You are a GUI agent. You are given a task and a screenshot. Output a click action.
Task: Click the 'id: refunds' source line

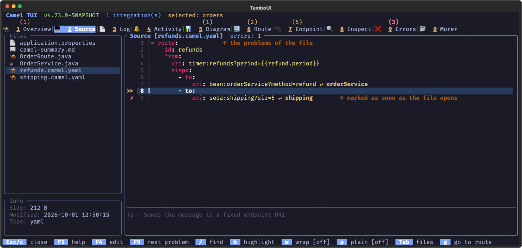point(183,50)
